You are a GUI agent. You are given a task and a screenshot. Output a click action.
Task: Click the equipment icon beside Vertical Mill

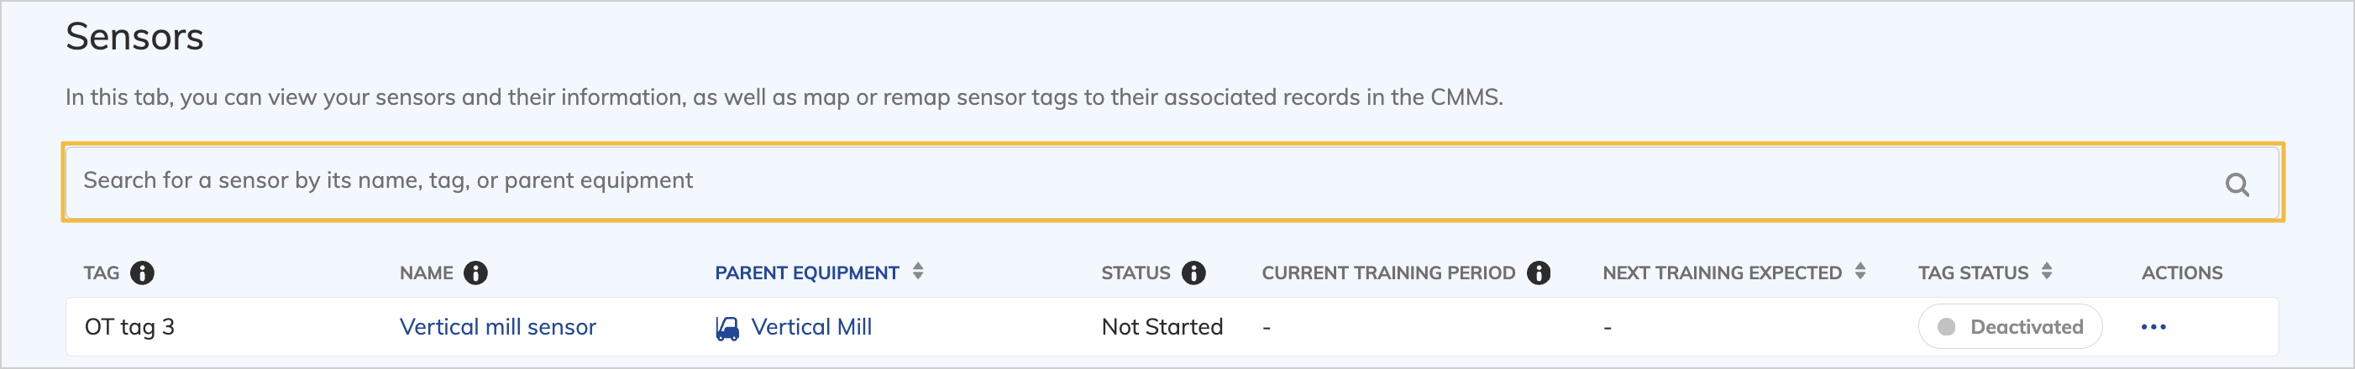(x=726, y=328)
